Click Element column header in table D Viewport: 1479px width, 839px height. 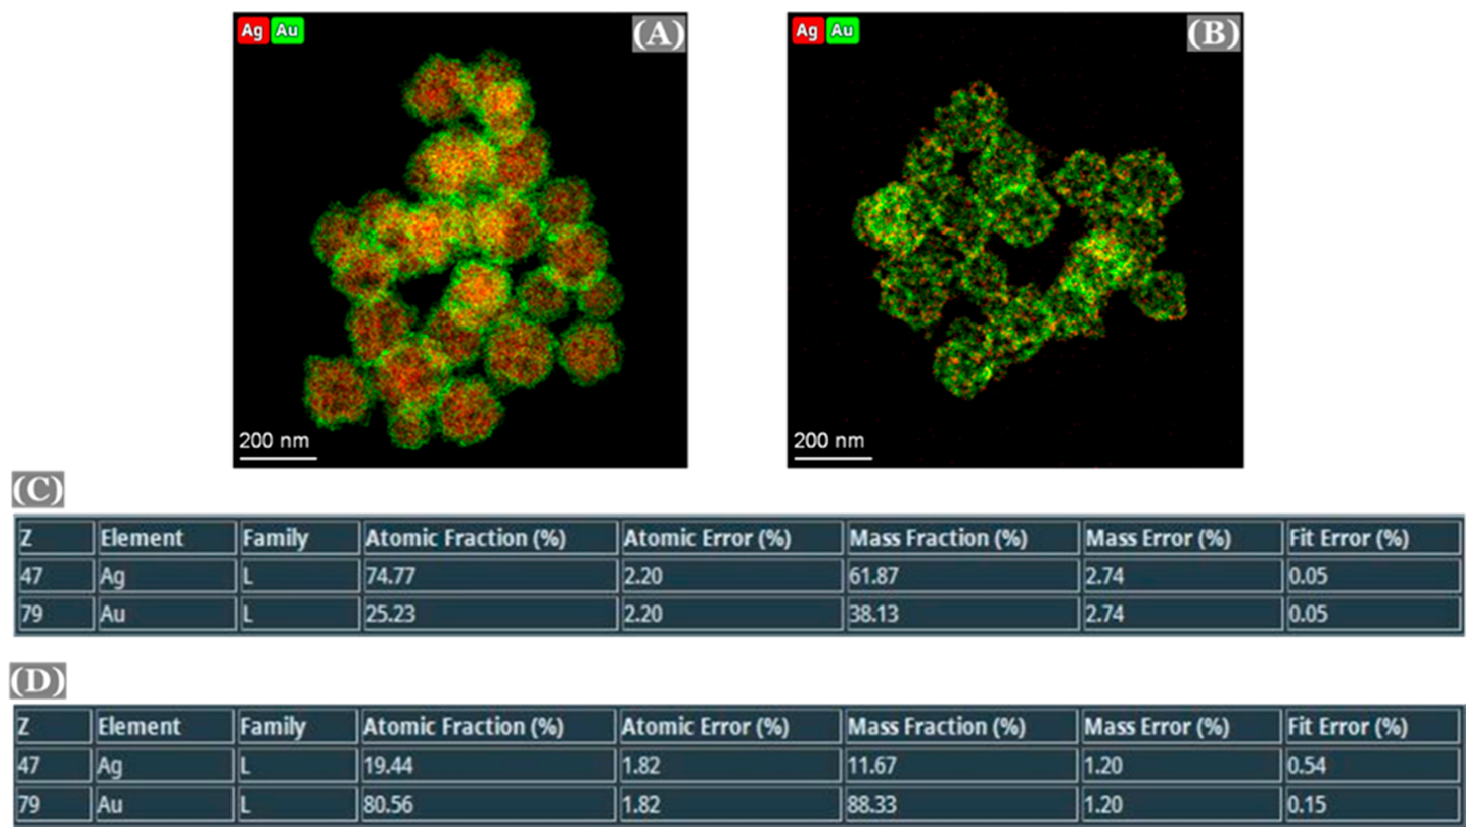point(140,727)
